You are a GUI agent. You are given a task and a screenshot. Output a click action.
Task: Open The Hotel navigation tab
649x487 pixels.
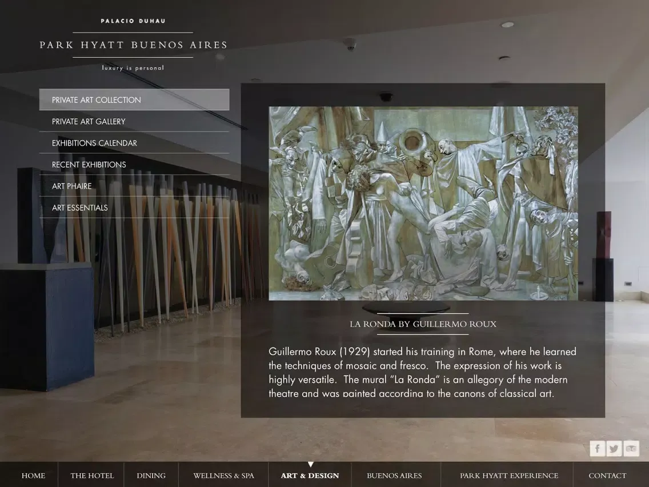[92, 476]
